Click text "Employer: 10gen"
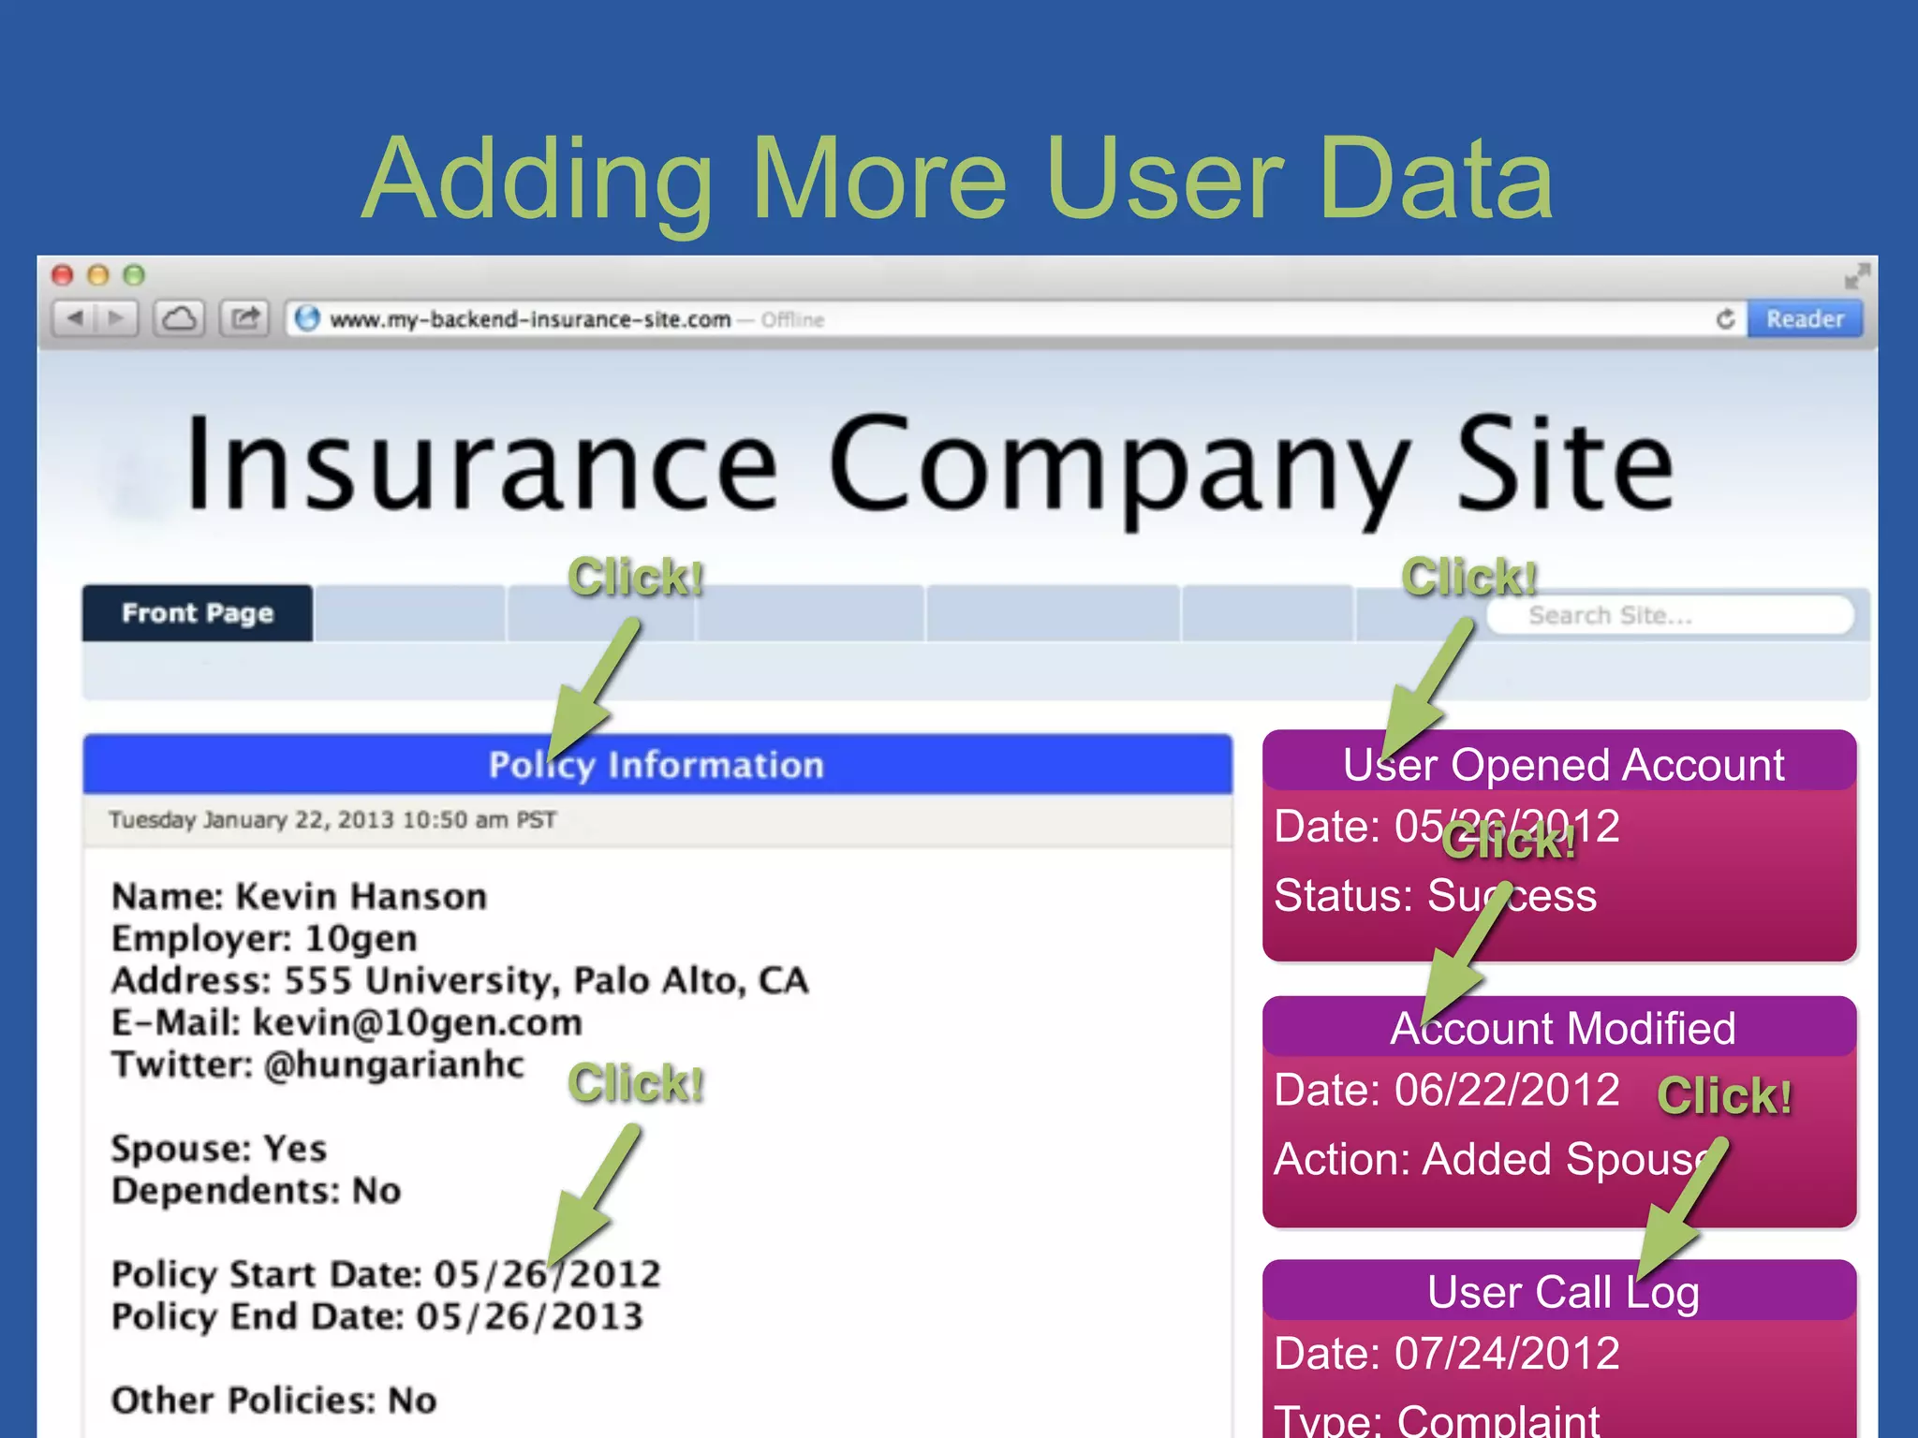Screen dimensions: 1918x1438 264,938
